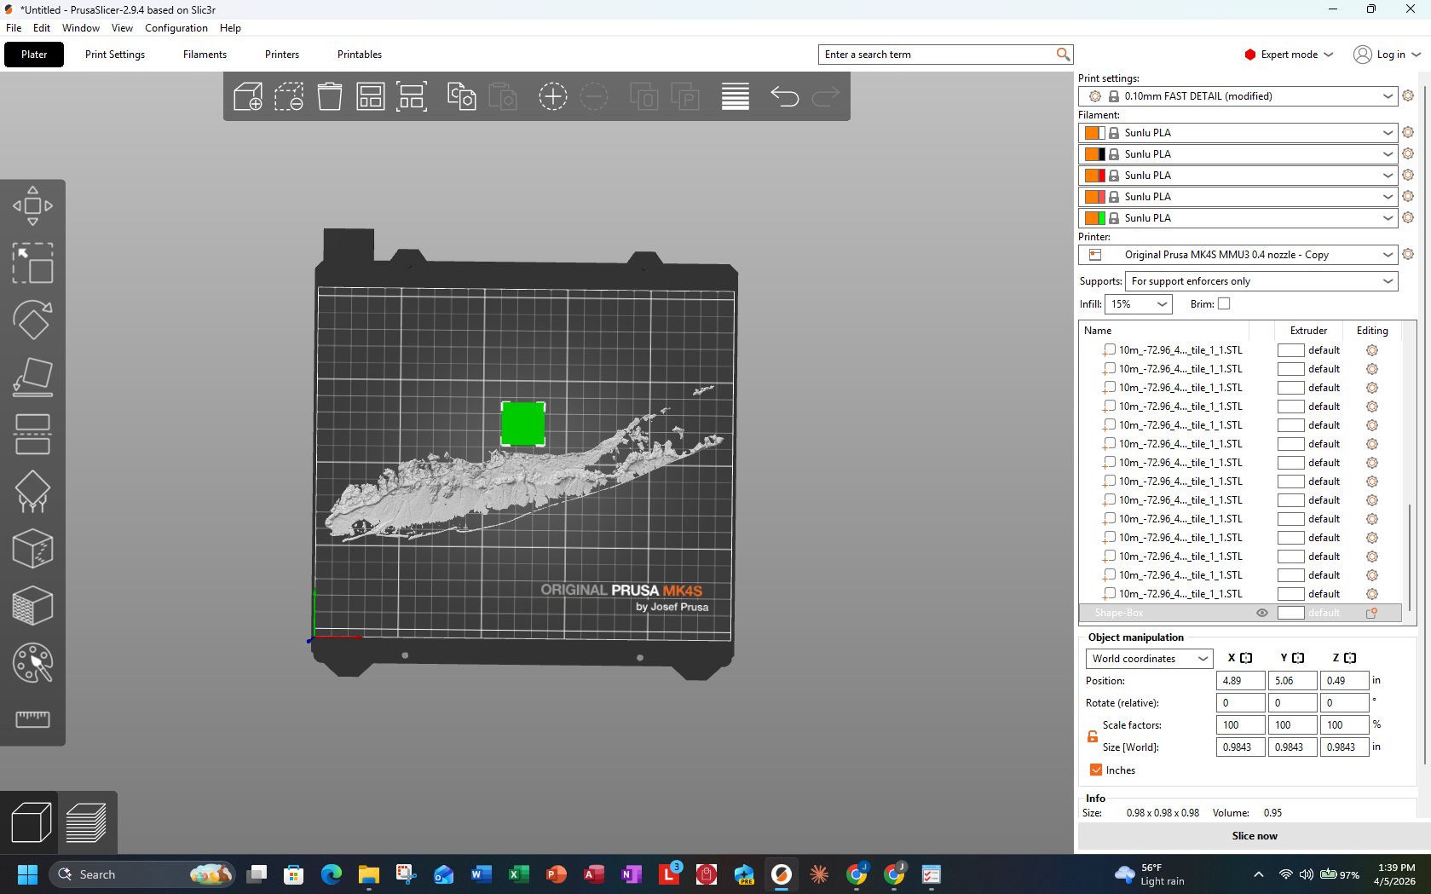Open variable layer height tool

pos(736,96)
